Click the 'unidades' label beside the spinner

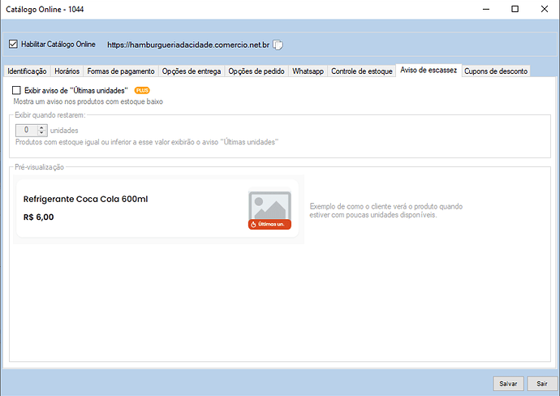click(64, 131)
